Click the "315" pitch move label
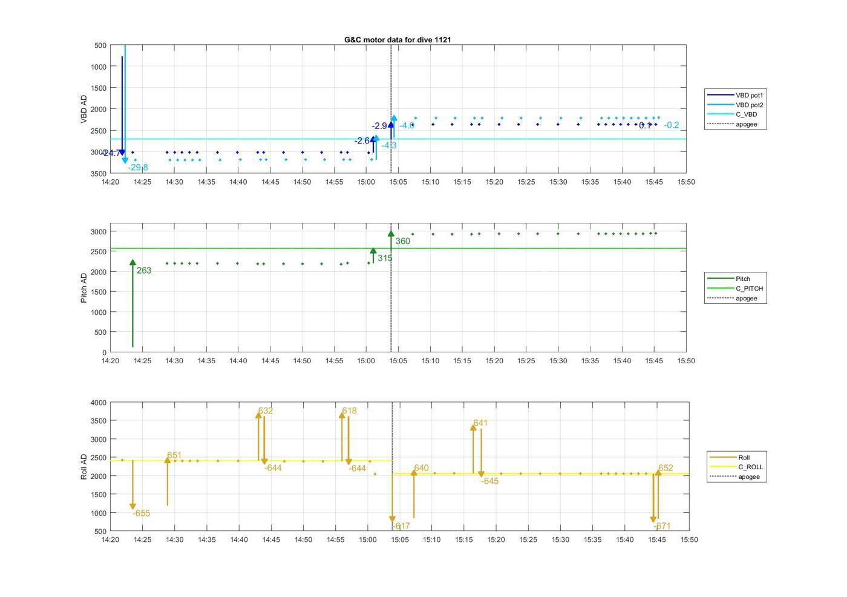This screenshot has width=847, height=597. [x=385, y=259]
